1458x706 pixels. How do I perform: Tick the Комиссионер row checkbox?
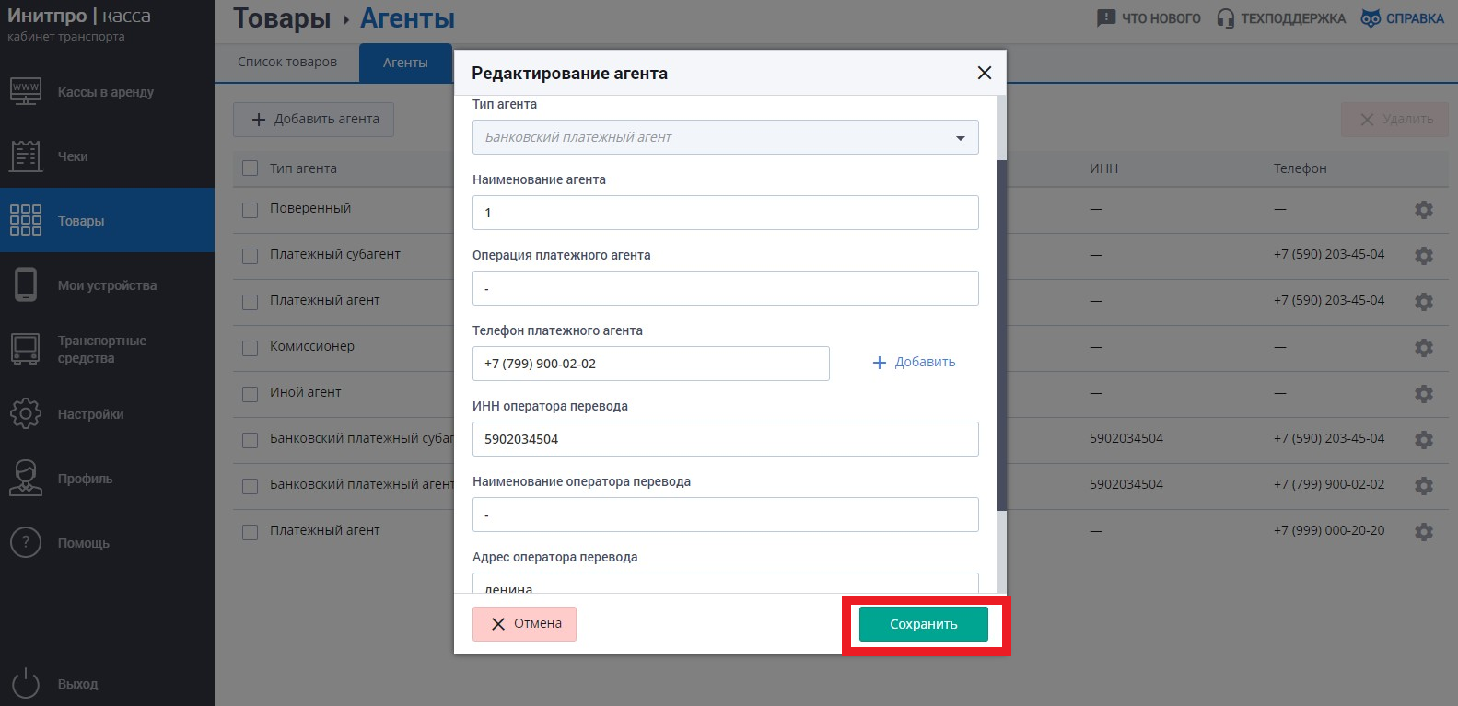pyautogui.click(x=250, y=348)
